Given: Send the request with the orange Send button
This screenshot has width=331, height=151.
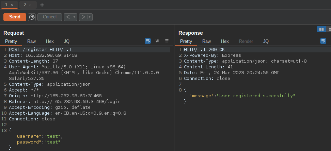Looking at the screenshot, I should [15, 17].
